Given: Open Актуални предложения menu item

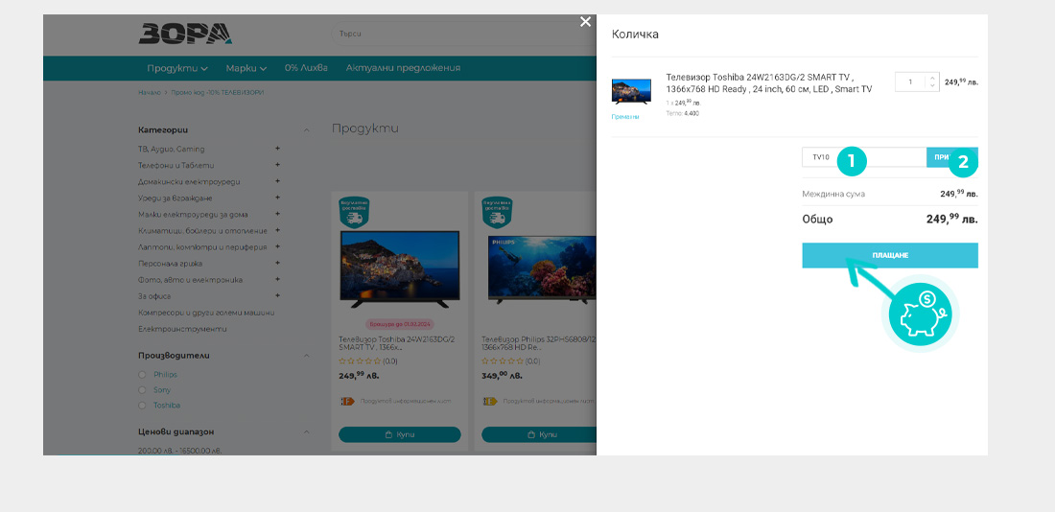Looking at the screenshot, I should tap(403, 68).
